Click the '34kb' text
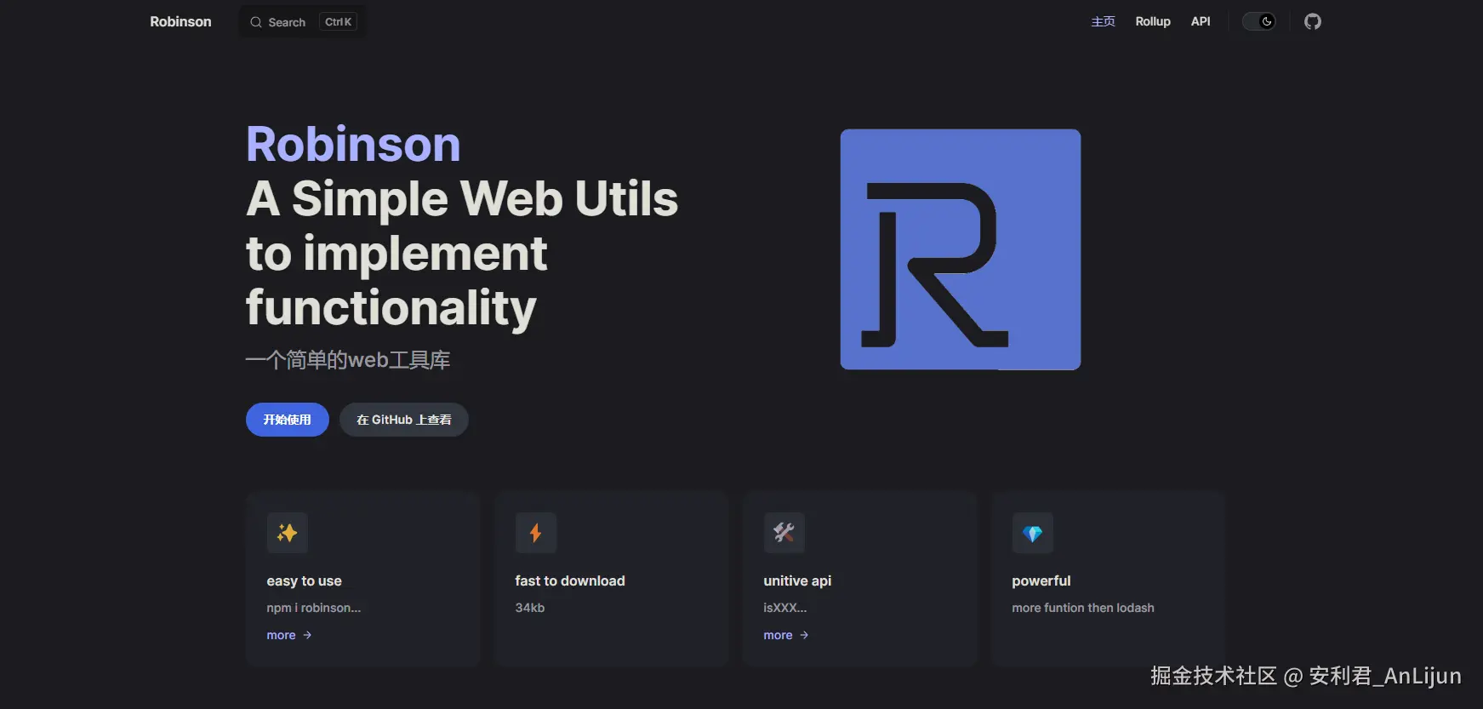1483x709 pixels. (x=530, y=608)
